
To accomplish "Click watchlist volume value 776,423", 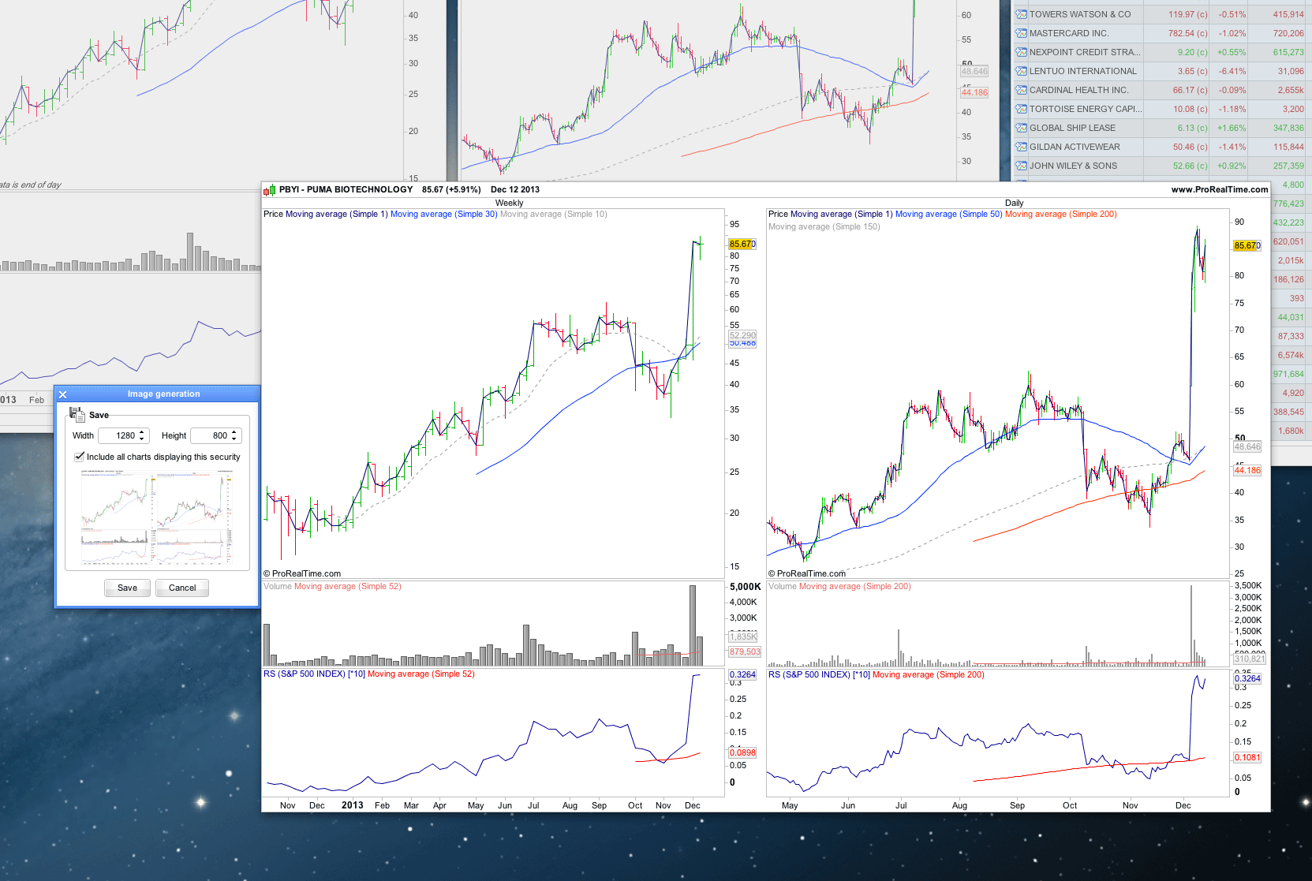I will (1288, 203).
